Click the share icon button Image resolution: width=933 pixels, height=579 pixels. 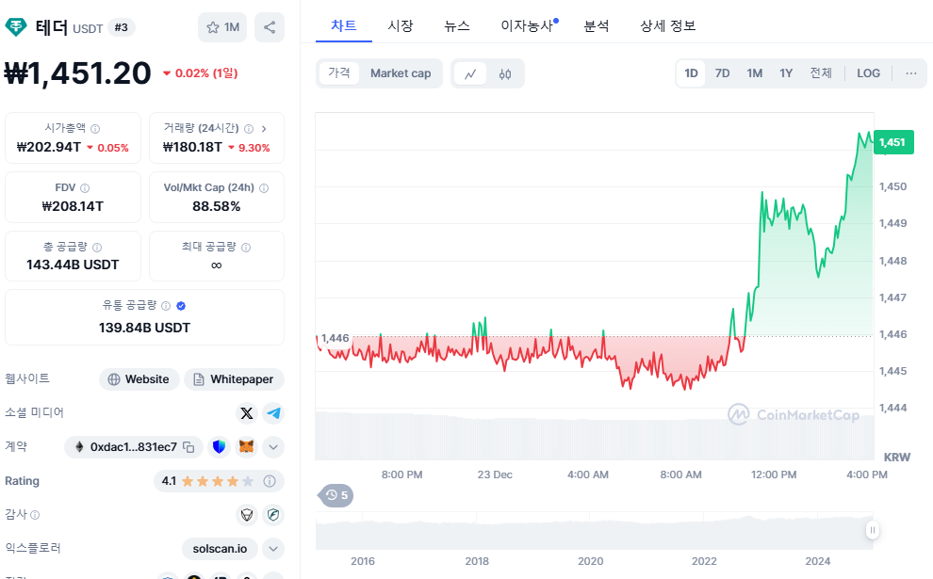pos(270,27)
